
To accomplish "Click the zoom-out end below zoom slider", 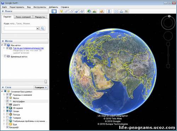I will (168, 66).
